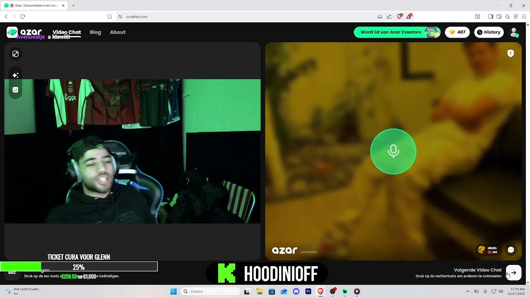Screen dimensions: 530x298
Task: Open a new browser tab
Action: 73,5
